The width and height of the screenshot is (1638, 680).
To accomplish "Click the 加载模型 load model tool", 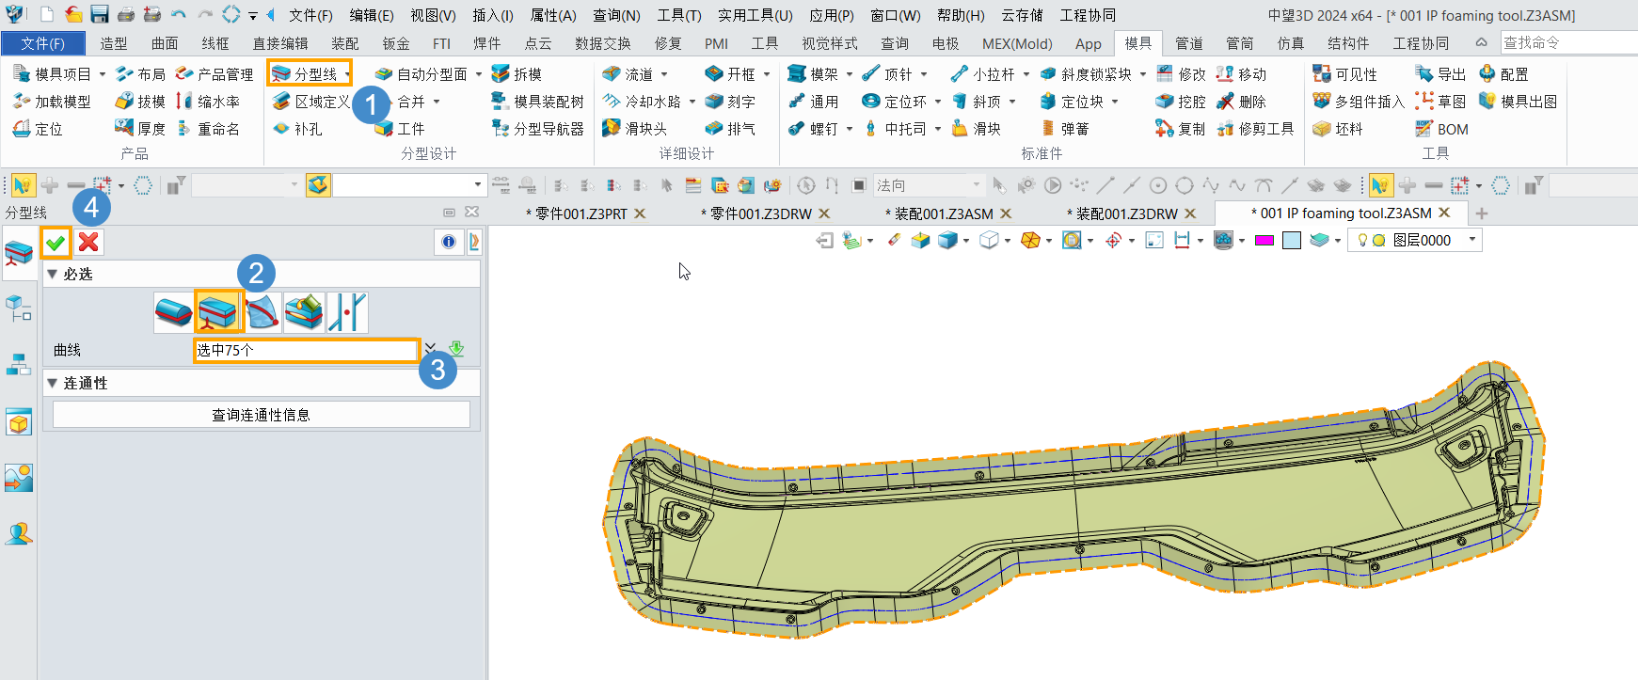I will click(52, 101).
